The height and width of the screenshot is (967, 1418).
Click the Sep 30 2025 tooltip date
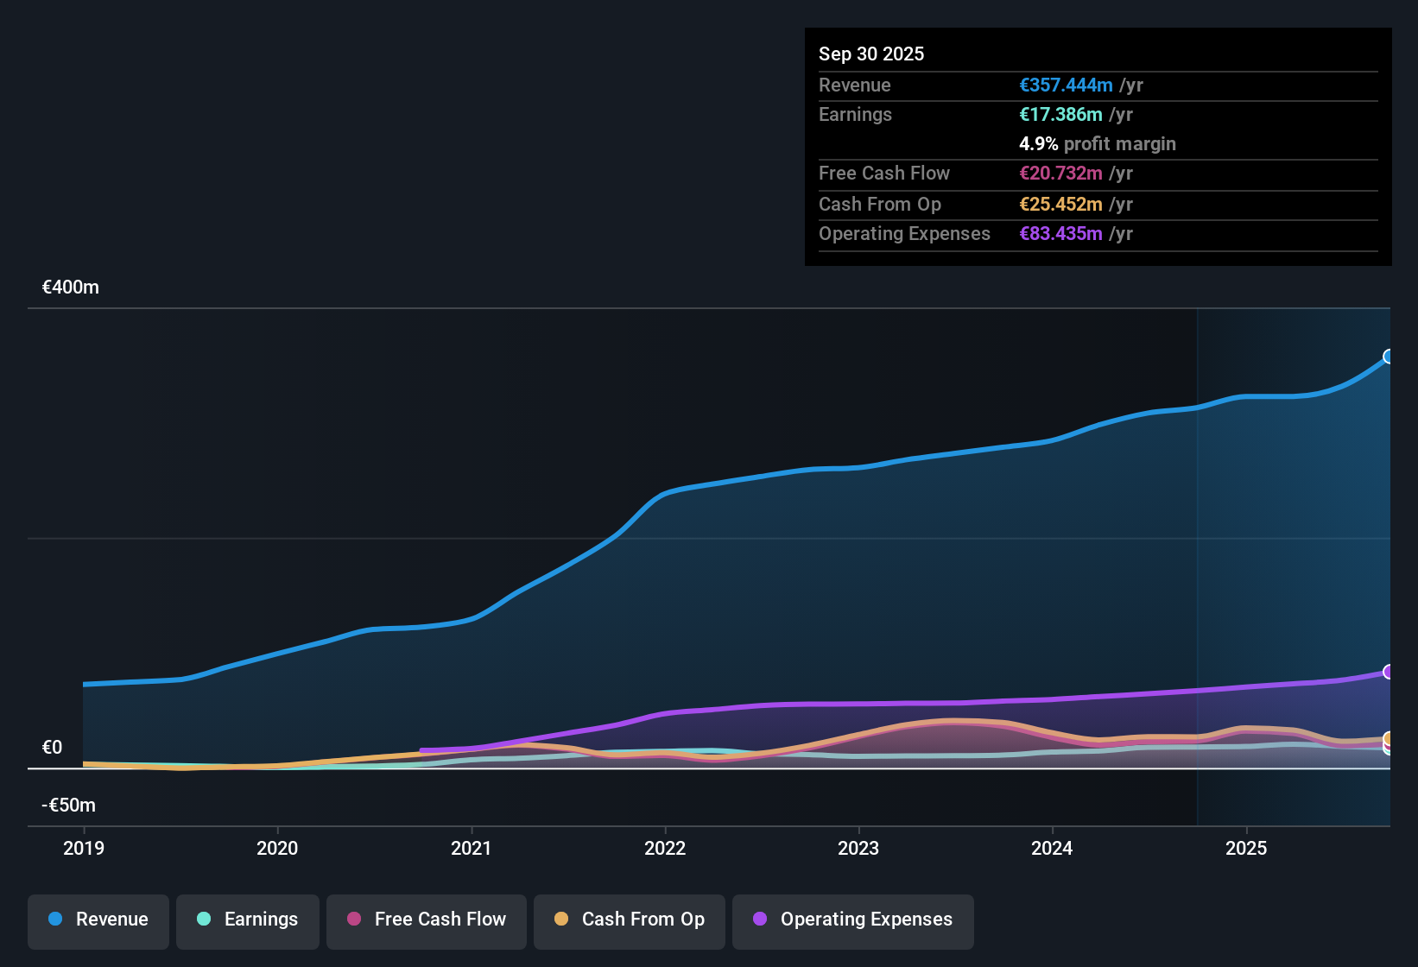(x=871, y=54)
